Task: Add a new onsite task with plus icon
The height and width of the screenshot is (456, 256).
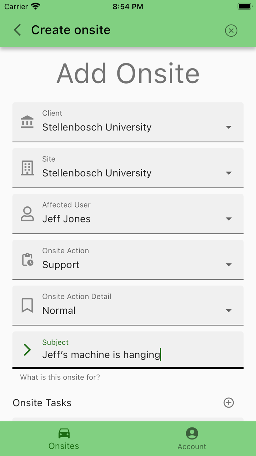Action: [229, 402]
